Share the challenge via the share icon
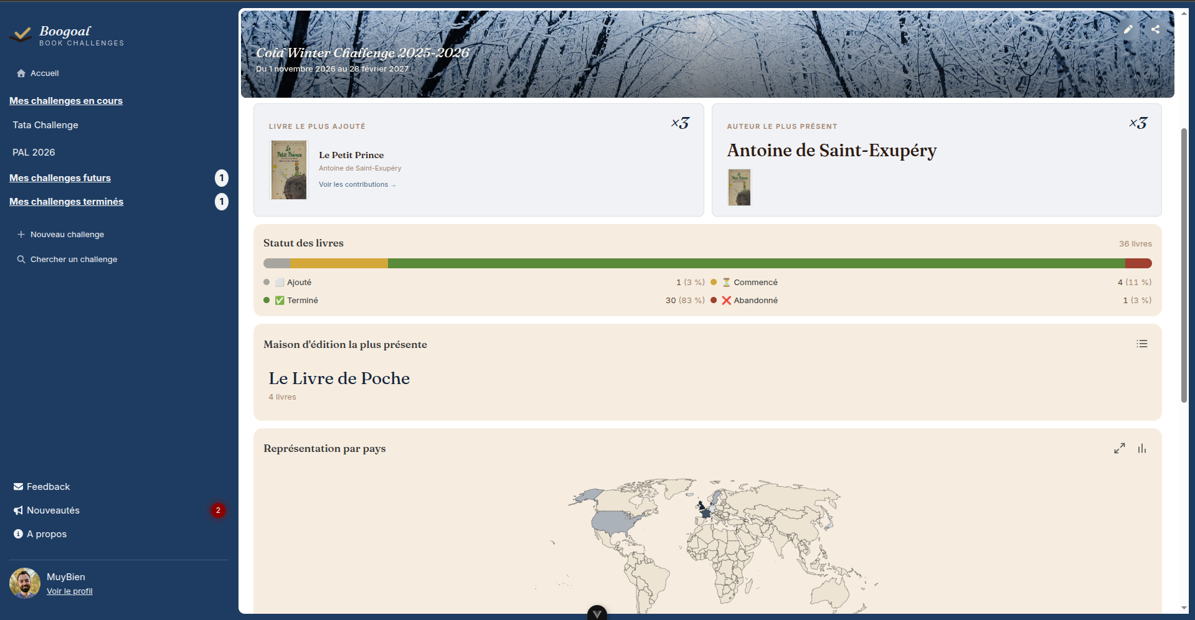This screenshot has height=620, width=1195. point(1155,29)
